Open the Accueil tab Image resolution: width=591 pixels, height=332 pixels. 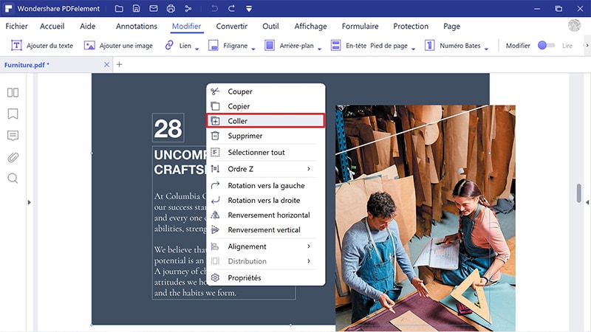[x=52, y=26]
